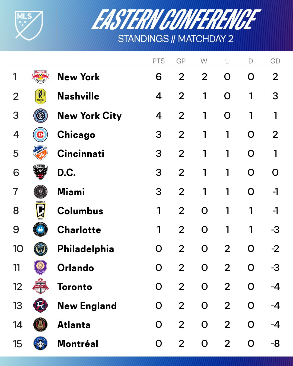Select the Nashville SC yellow crest
Viewport: 293px width, 366px height.
pyautogui.click(x=40, y=96)
